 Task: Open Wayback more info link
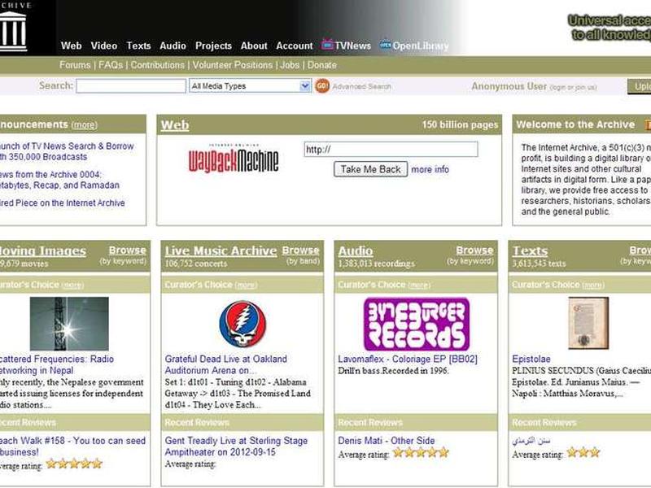[x=430, y=169]
